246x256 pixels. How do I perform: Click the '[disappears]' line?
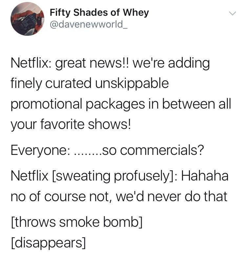coord(48,243)
